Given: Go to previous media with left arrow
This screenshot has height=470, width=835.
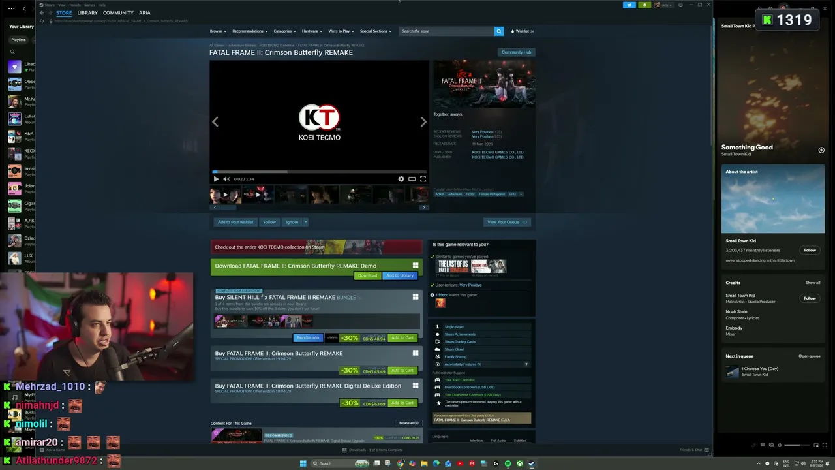Looking at the screenshot, I should pyautogui.click(x=215, y=121).
